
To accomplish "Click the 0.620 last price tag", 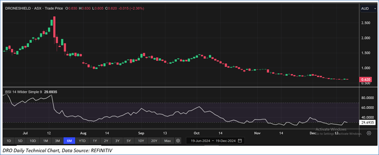I will pyautogui.click(x=366, y=79).
